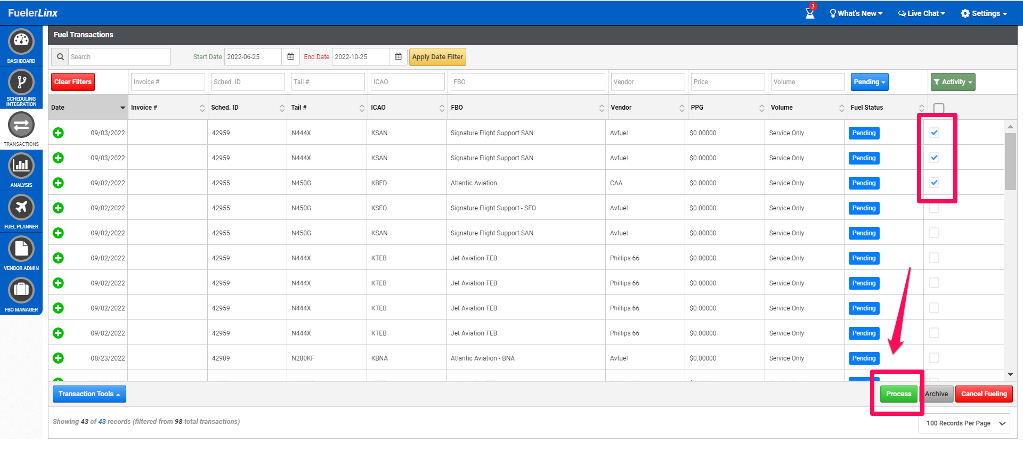Click the table scrollbar down arrow
Viewport: 1023px width, 451px height.
(x=1010, y=374)
